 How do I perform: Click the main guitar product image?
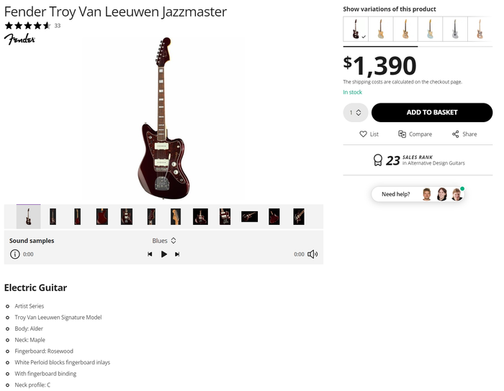coord(163,117)
